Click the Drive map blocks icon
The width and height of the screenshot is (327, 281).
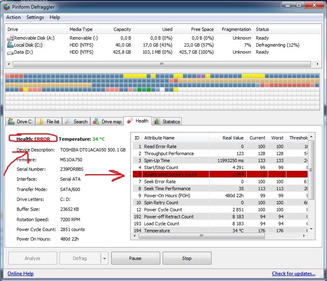coord(96,121)
